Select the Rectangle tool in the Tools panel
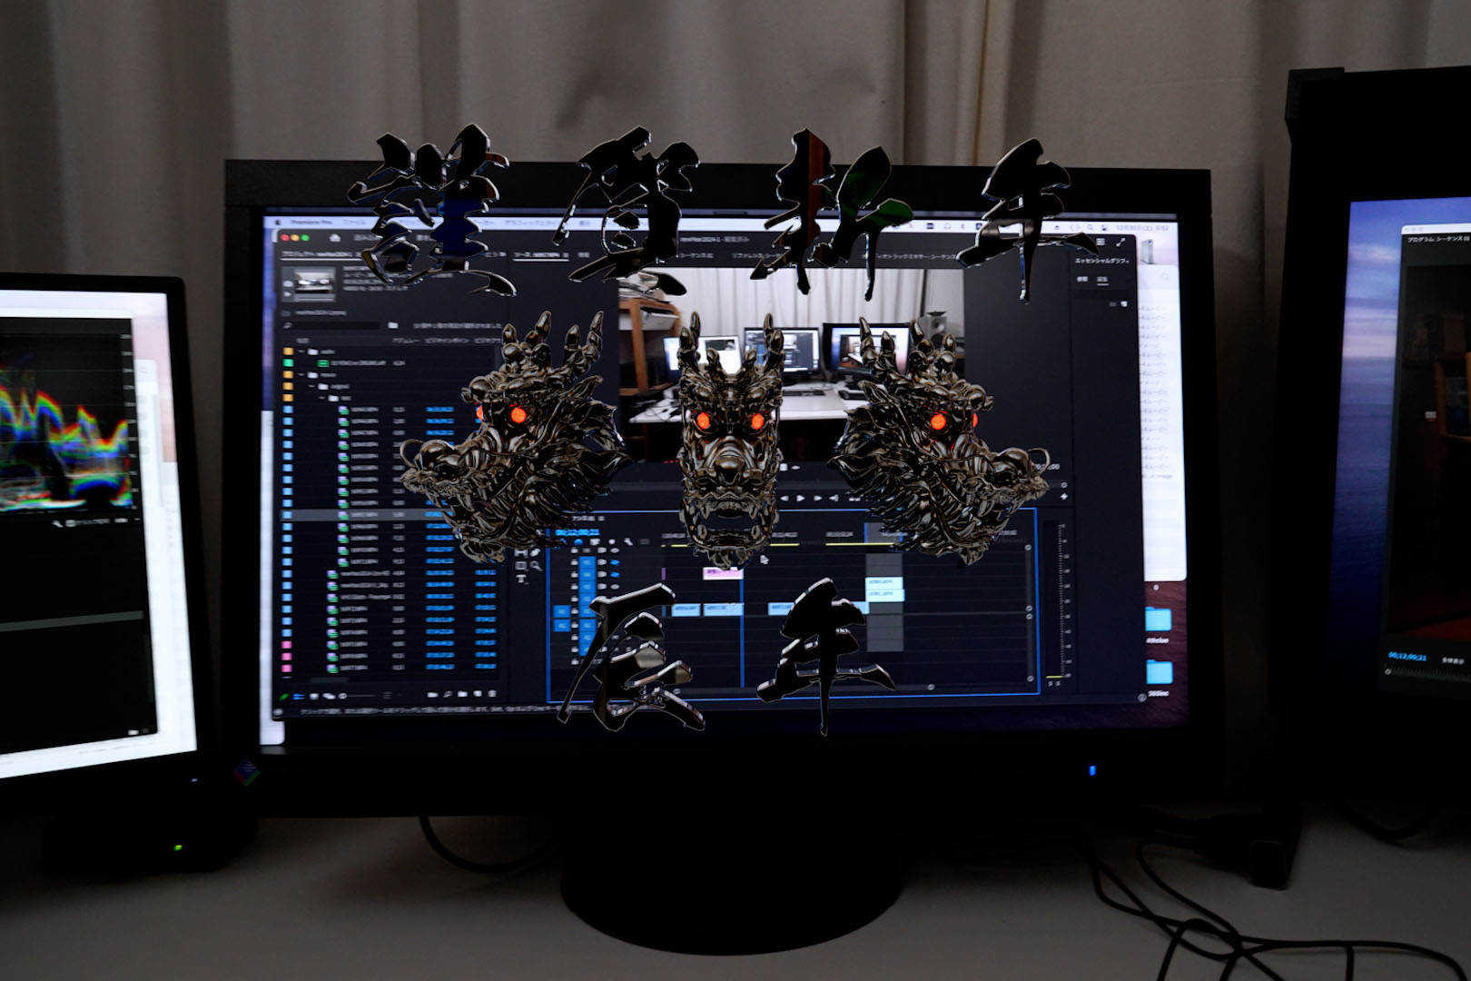 [x=521, y=566]
